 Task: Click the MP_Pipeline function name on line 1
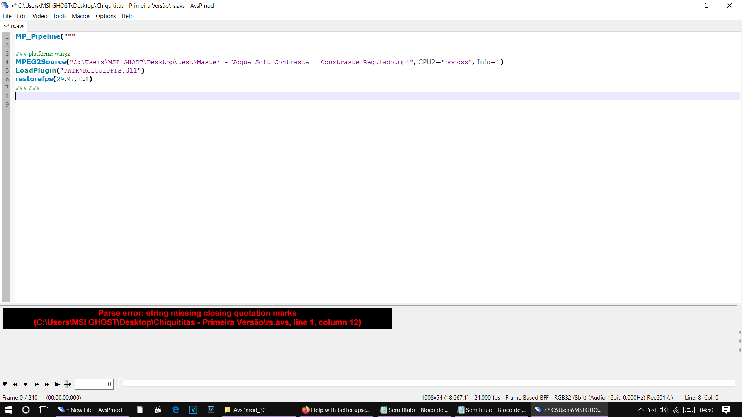tap(38, 36)
